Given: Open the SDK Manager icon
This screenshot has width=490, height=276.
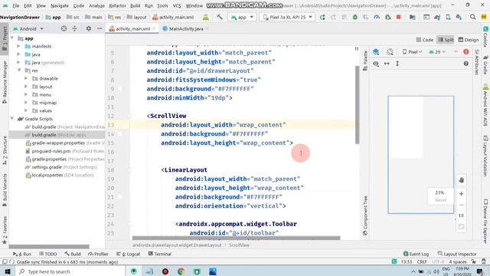Looking at the screenshot, I should 459,17.
